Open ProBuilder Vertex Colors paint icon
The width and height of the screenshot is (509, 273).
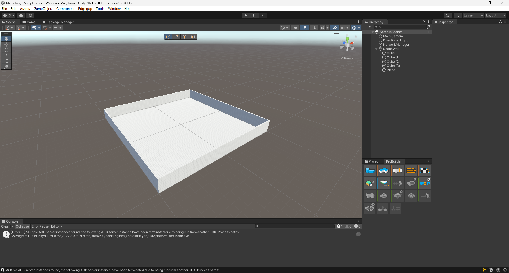(x=370, y=183)
